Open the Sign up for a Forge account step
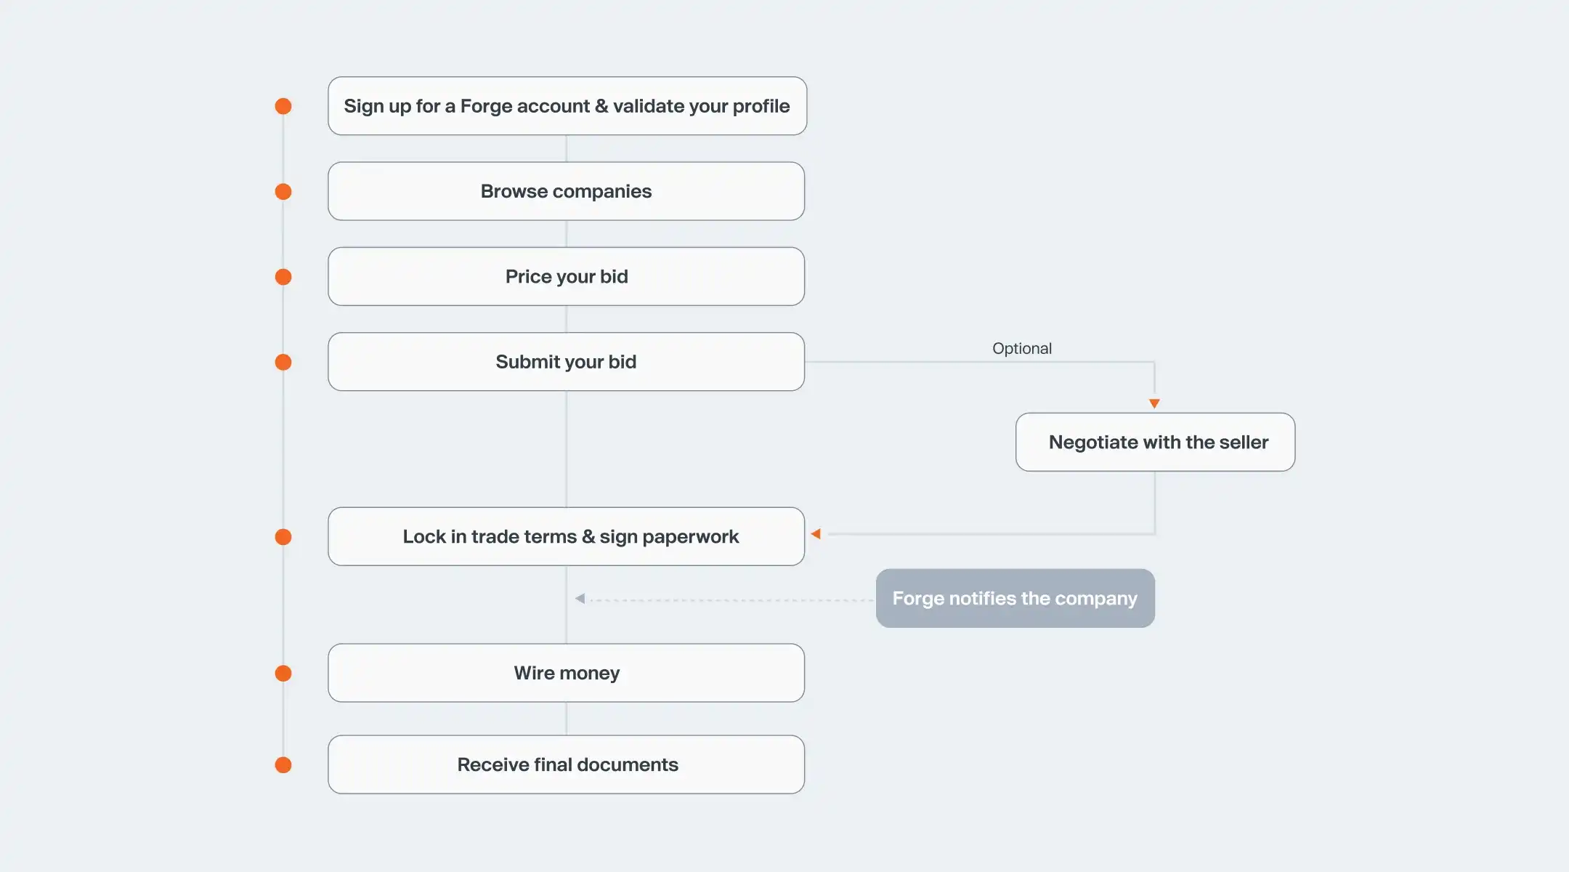Image resolution: width=1569 pixels, height=872 pixels. [567, 106]
